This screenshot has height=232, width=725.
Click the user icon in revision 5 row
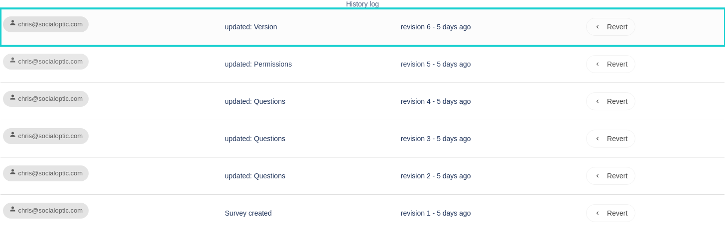click(x=13, y=60)
